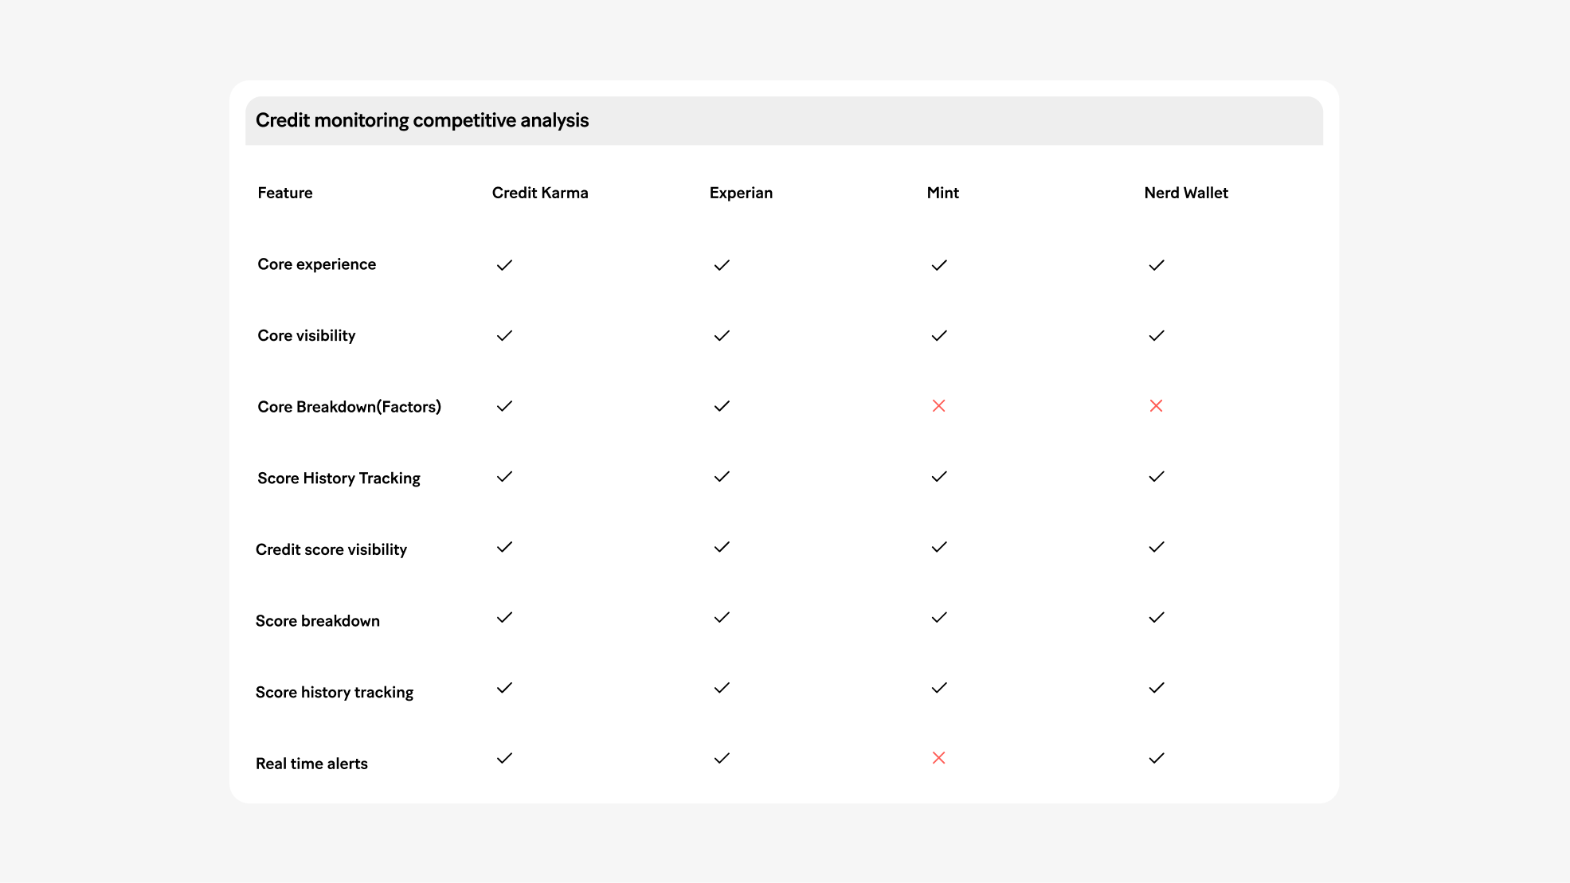This screenshot has width=1570, height=883.
Task: Select the Core Breakdown(Factors) row label
Action: [349, 407]
